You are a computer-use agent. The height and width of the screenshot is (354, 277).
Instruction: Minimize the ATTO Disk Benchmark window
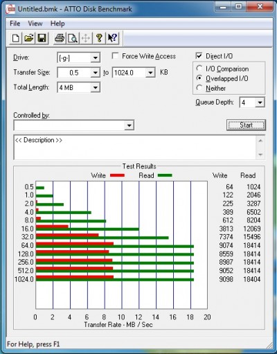[x=223, y=7]
